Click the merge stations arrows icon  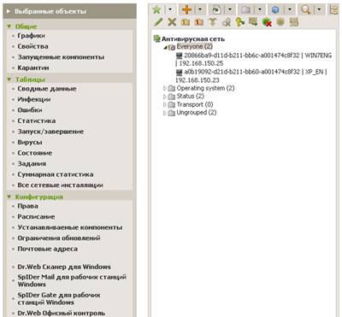[213, 22]
